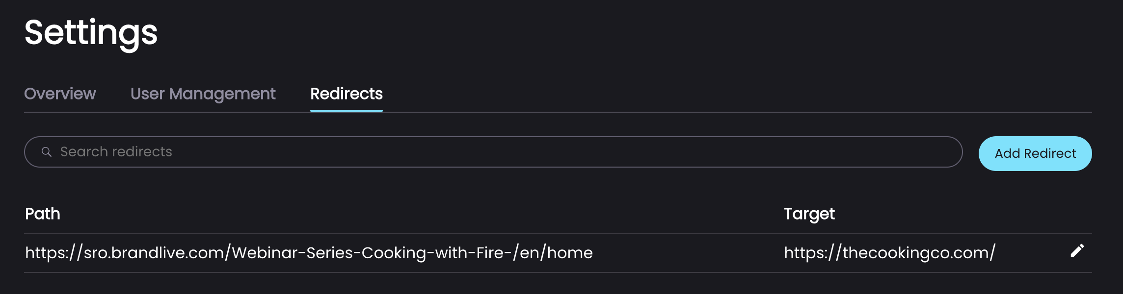
Task: Click the Target column header
Action: pyautogui.click(x=809, y=214)
